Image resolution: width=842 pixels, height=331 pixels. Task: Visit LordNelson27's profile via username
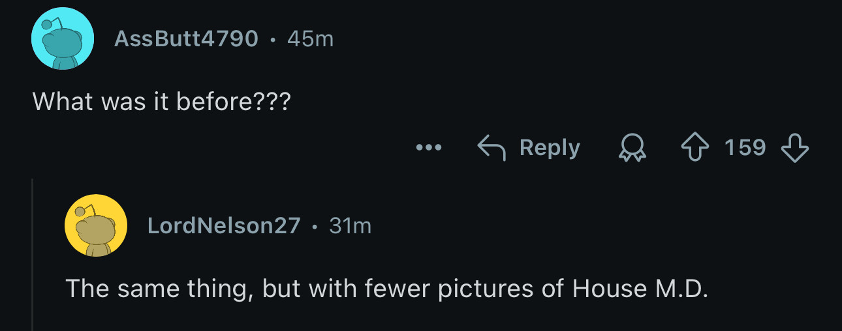click(224, 225)
